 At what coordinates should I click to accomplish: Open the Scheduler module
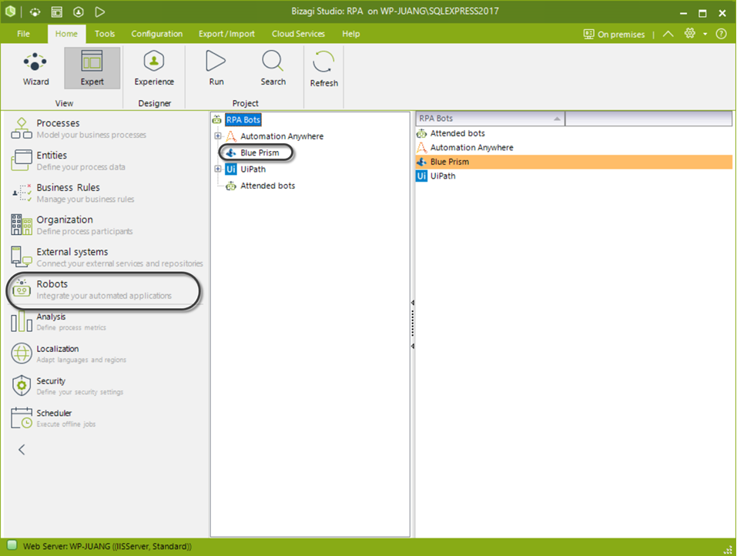coord(106,418)
